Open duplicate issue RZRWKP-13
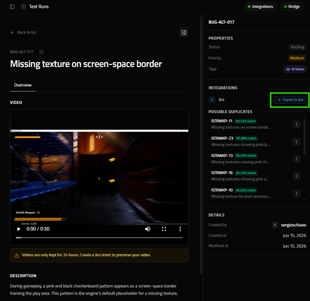Screen dimensions: 310x301 click(x=222, y=156)
